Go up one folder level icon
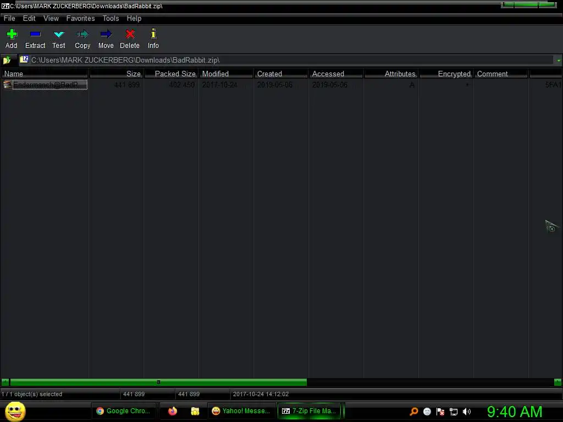The width and height of the screenshot is (563, 422). coord(7,60)
